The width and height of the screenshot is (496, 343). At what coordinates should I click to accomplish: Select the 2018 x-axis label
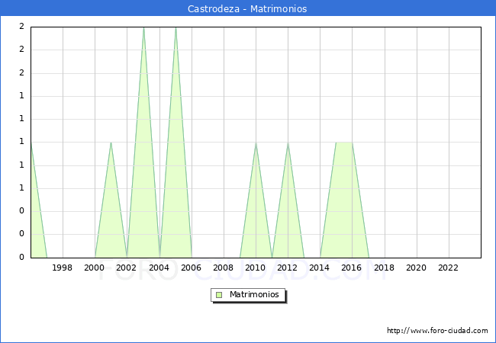click(x=384, y=268)
